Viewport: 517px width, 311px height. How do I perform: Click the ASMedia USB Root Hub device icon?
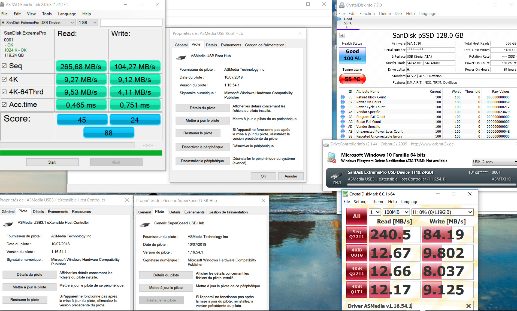coord(181,57)
